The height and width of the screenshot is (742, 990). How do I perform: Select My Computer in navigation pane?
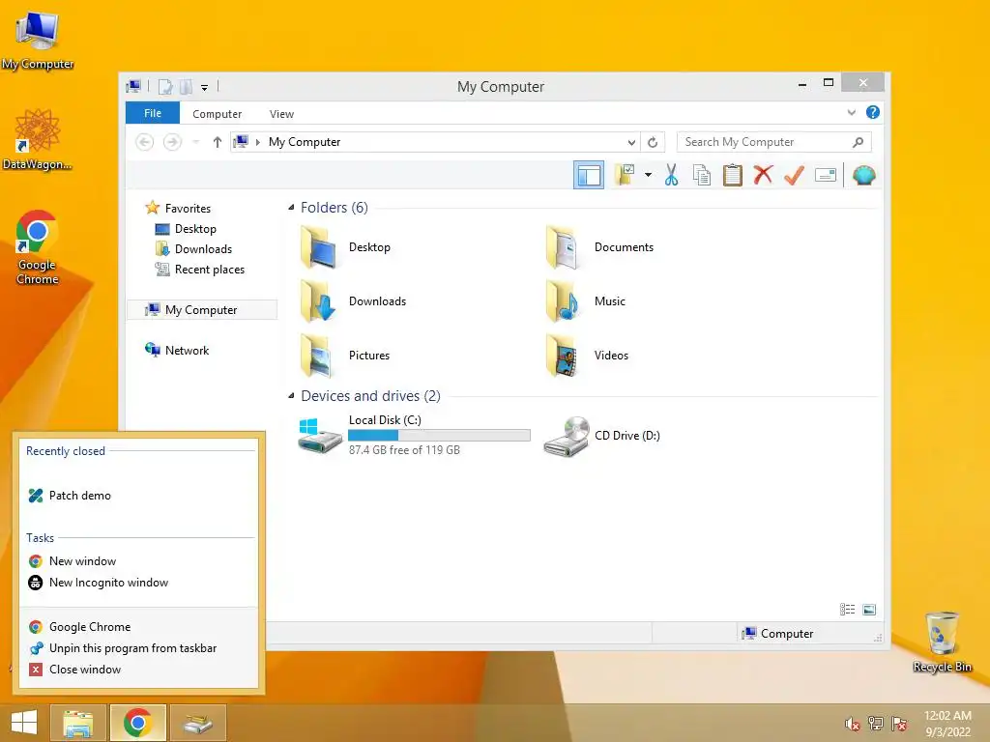pyautogui.click(x=202, y=310)
